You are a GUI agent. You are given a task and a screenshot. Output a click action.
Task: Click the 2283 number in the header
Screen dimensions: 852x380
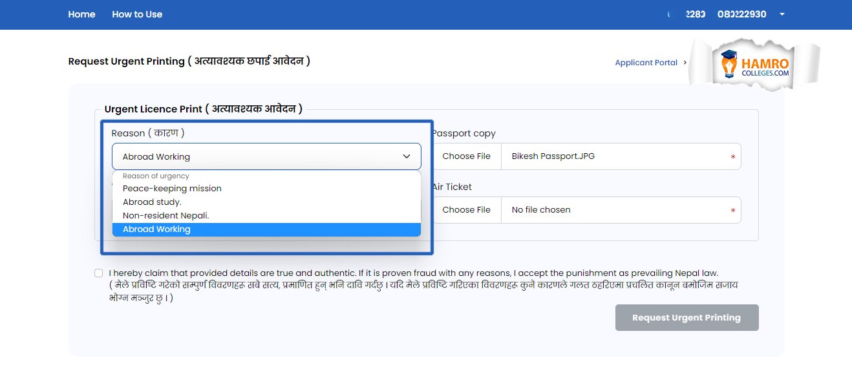click(x=694, y=14)
